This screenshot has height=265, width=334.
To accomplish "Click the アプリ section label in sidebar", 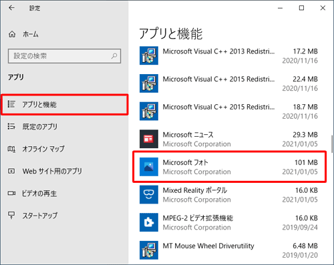I will tap(16, 77).
